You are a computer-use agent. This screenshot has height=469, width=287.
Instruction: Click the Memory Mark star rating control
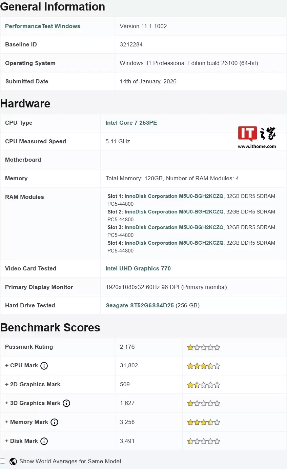tap(203, 422)
